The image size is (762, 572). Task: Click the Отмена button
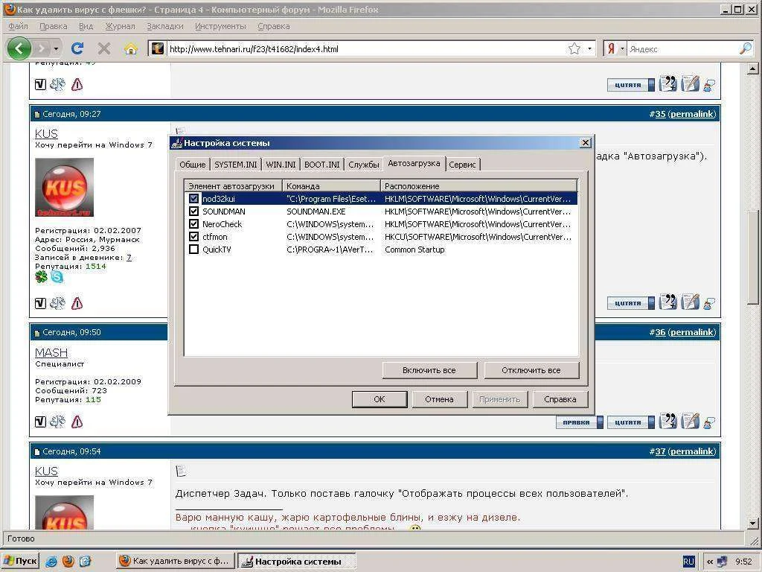[439, 399]
